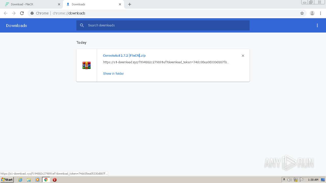Open the volume speaker tray icon
The height and width of the screenshot is (183, 326).
tap(290, 180)
